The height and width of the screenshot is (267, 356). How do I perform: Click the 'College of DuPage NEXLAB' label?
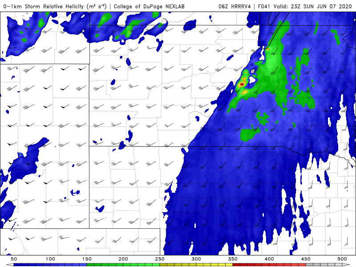pos(149,6)
